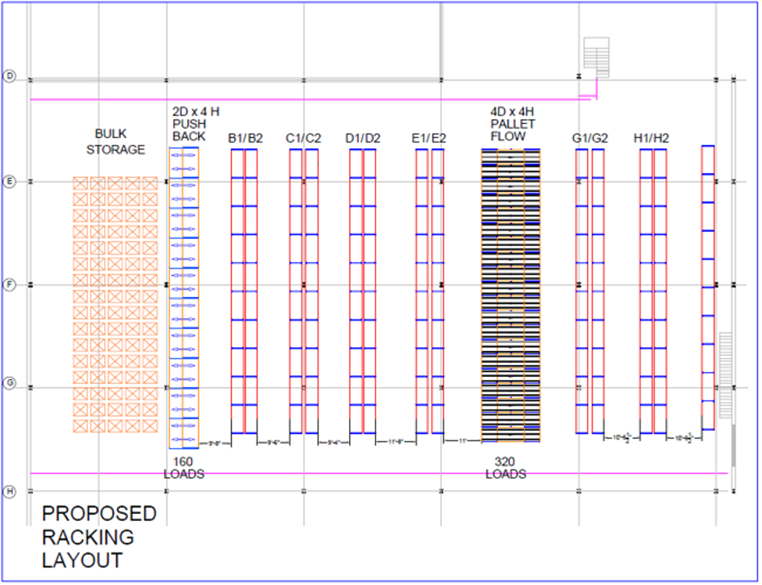Viewport: 762px width, 585px height.
Task: Click the 160 LOADS text
Action: pyautogui.click(x=183, y=468)
